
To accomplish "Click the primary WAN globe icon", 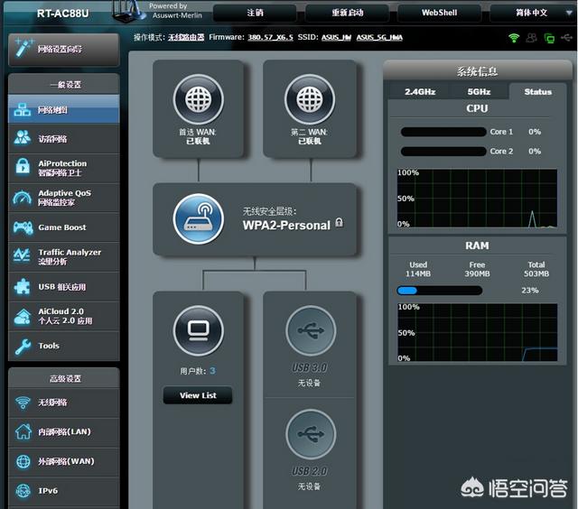I will pyautogui.click(x=199, y=99).
